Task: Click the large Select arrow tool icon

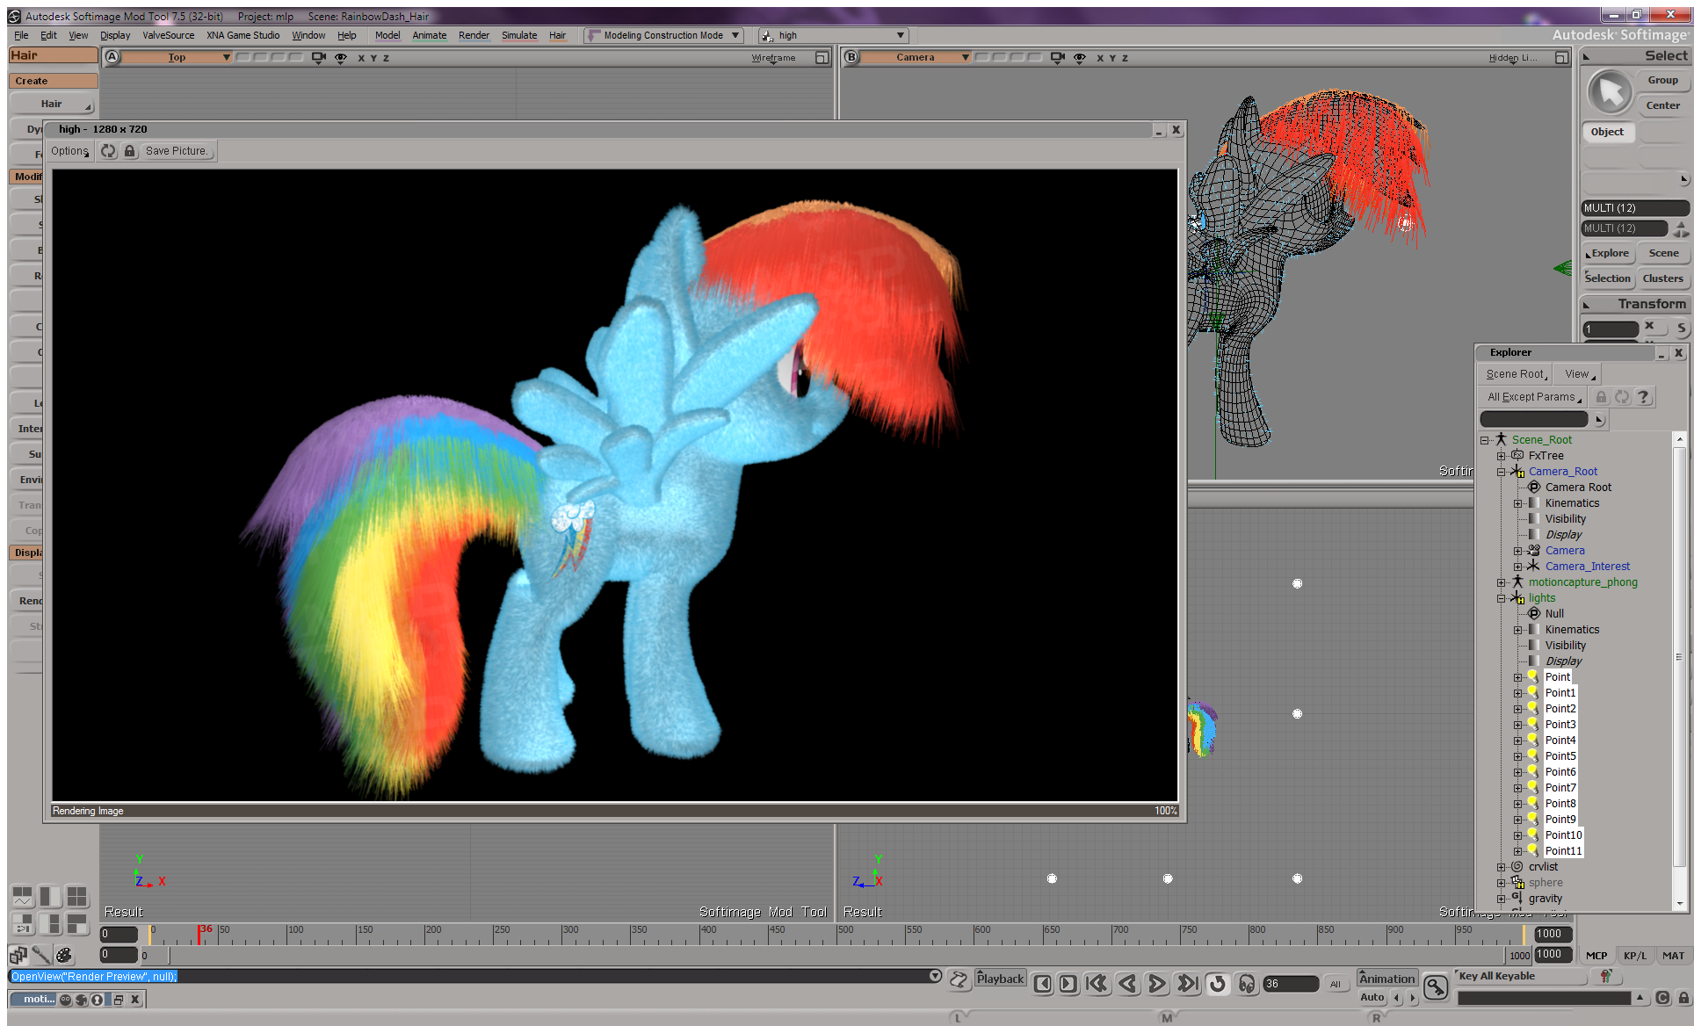Action: (1611, 91)
